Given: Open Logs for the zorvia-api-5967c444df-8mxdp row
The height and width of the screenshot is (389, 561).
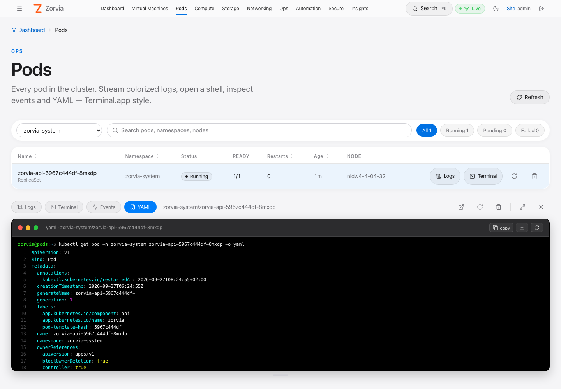Looking at the screenshot, I should click(445, 176).
